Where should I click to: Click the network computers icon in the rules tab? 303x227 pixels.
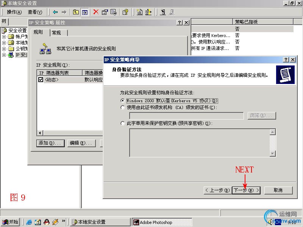(x=45, y=49)
